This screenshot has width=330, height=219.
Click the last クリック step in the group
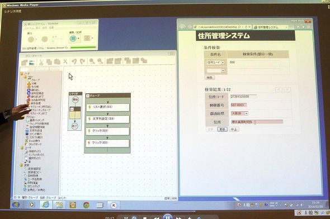pyautogui.click(x=107, y=143)
